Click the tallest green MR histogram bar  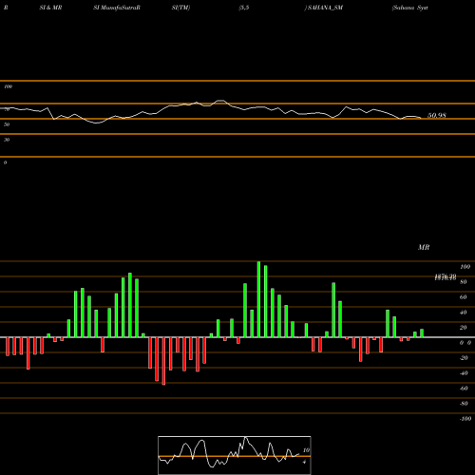click(x=258, y=299)
